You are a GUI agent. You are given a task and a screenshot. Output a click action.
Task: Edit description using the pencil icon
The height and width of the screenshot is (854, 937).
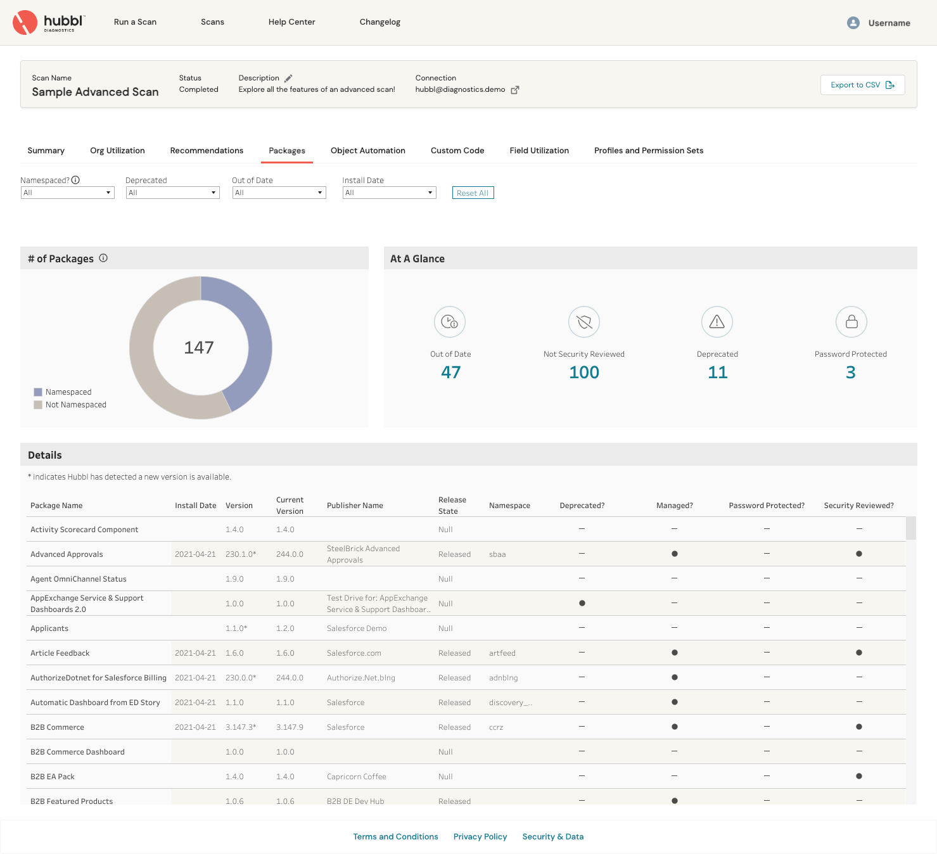coord(288,79)
